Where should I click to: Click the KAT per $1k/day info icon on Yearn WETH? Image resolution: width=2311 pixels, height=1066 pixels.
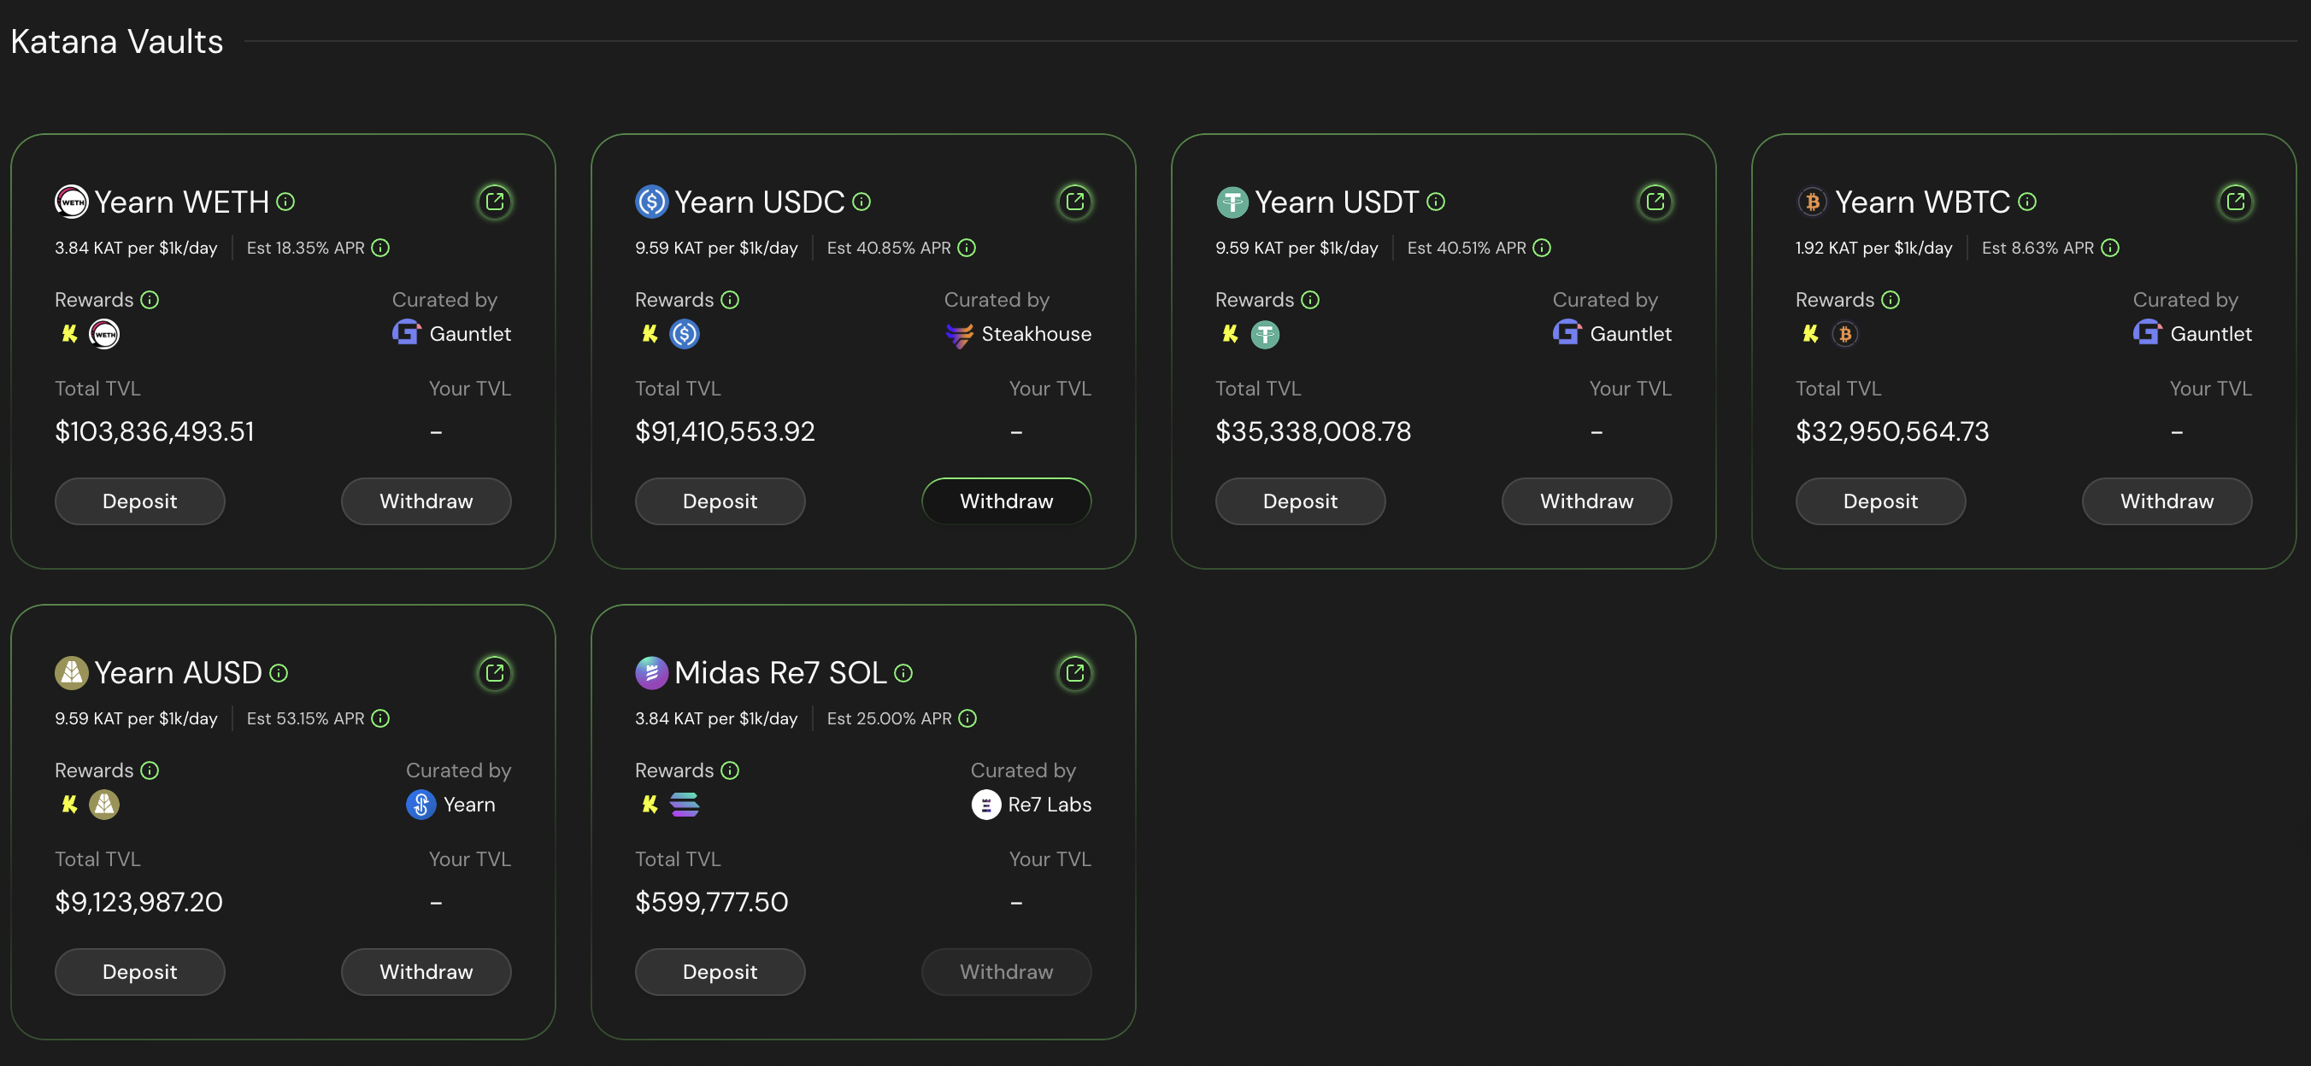379,249
